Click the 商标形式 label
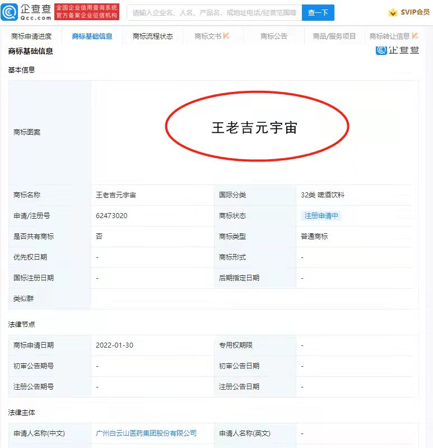433x448 pixels. 232,257
